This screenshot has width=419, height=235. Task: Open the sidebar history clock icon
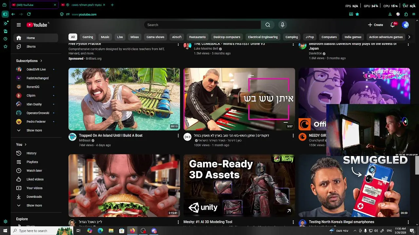pos(5,39)
